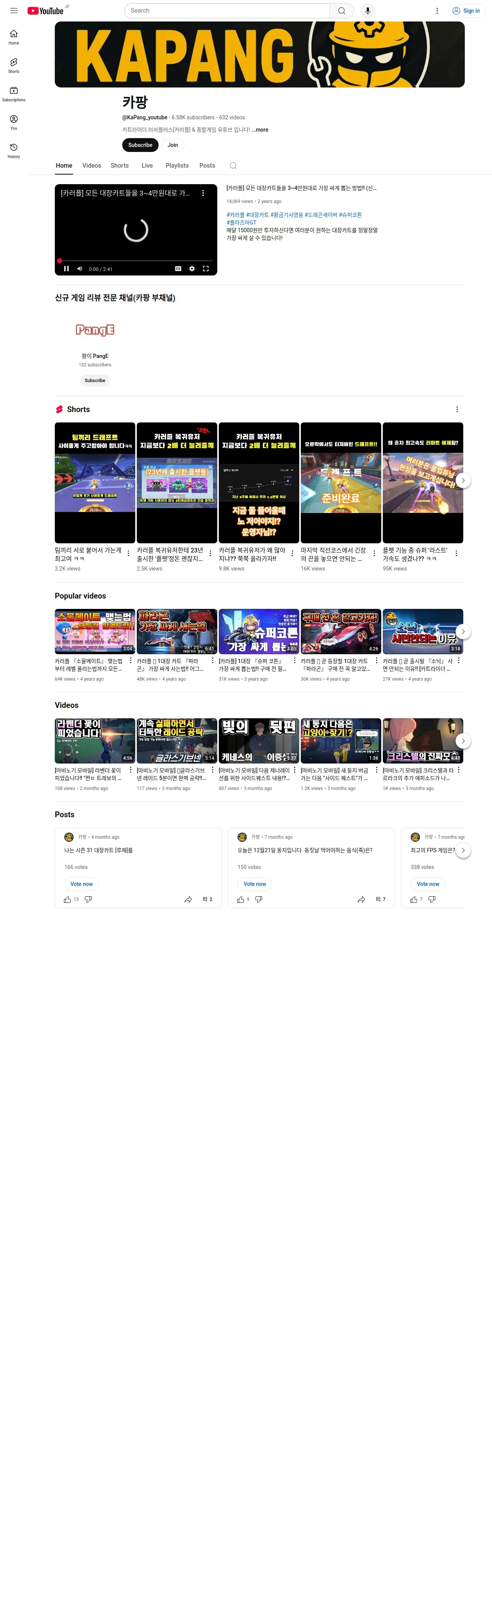Image resolution: width=492 pixels, height=1613 pixels.
Task: Open You in the left sidebar
Action: 14,122
